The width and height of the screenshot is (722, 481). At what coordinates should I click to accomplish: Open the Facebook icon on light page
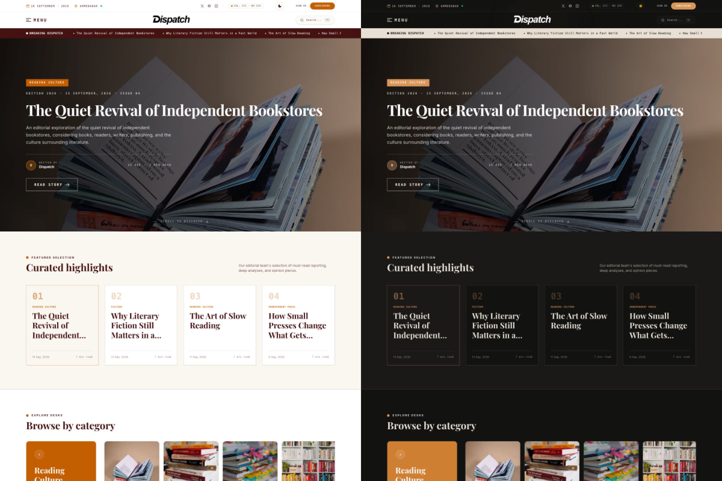pos(209,6)
